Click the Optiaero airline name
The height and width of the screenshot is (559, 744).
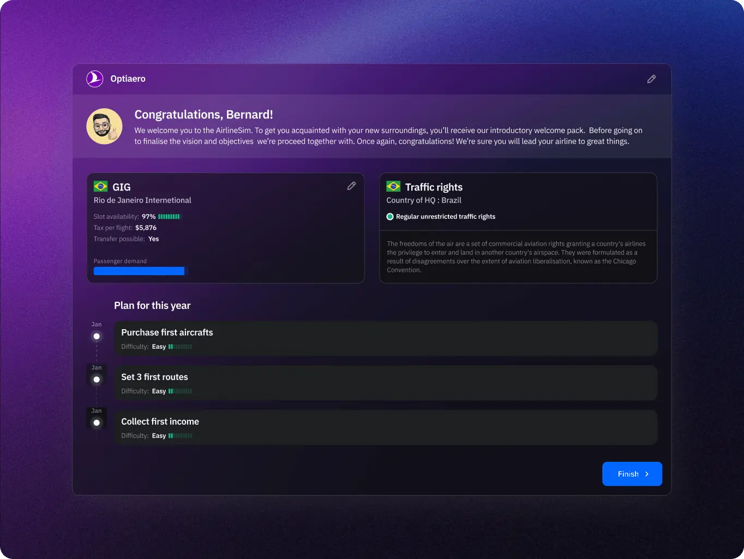click(128, 79)
